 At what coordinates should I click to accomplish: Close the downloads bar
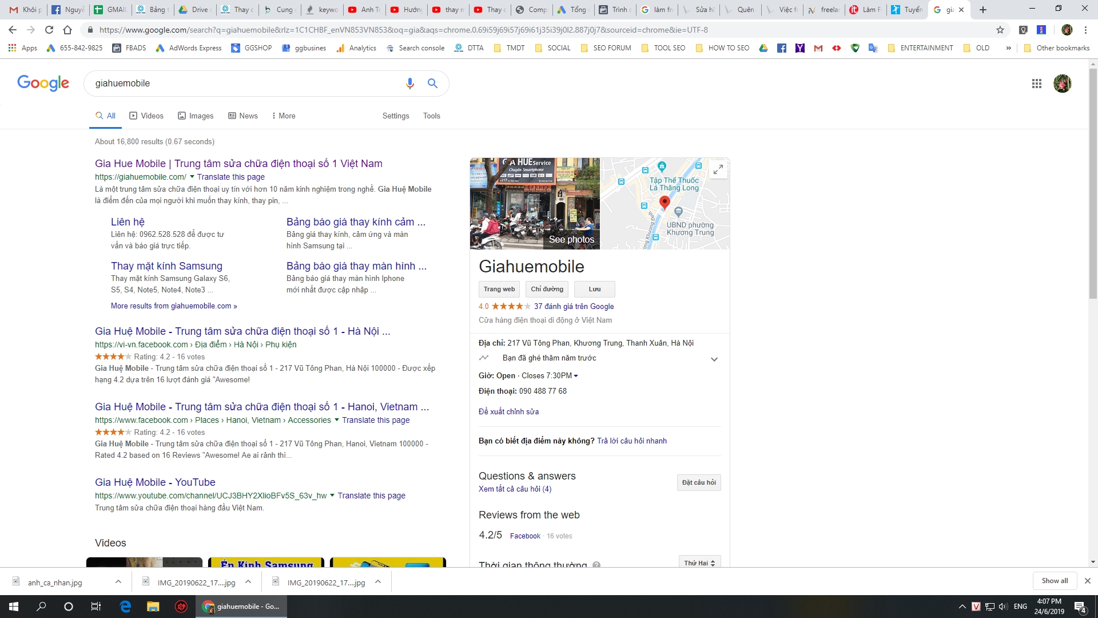click(x=1088, y=581)
